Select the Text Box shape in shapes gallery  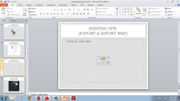[117, 9]
